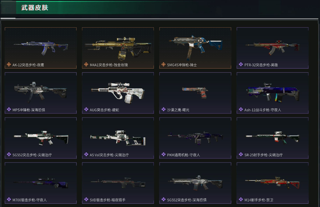Click the orange rarity icon beside M4A1突击步枪-蚀金玫瑰
The height and width of the screenshot is (207, 320).
tap(86, 65)
